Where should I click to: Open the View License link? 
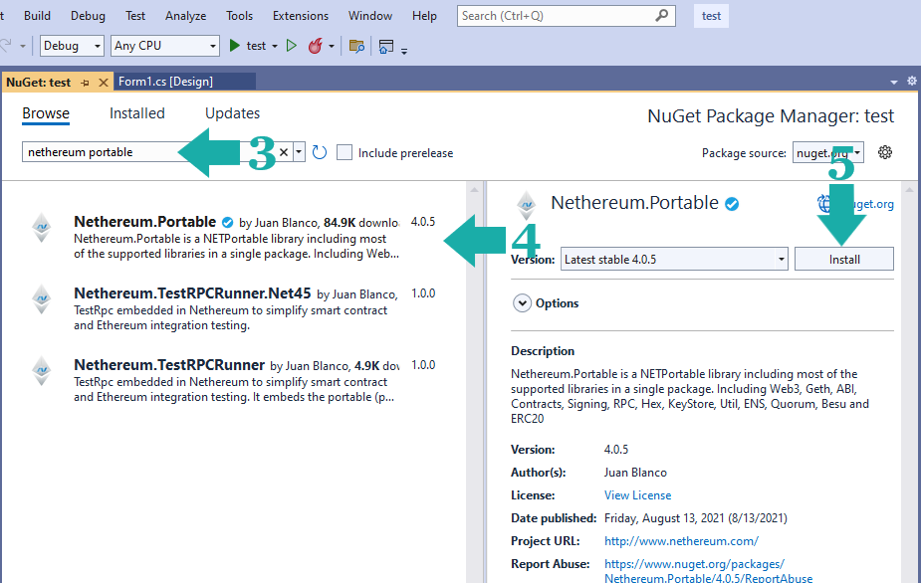pos(637,495)
